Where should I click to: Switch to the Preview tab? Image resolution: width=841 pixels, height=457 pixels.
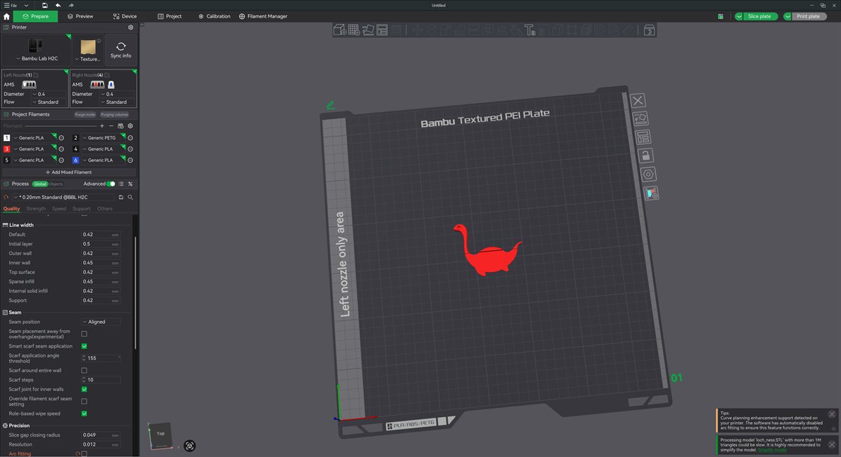81,16
